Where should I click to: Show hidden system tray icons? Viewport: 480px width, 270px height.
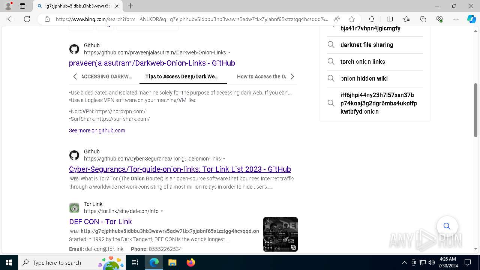point(404,262)
